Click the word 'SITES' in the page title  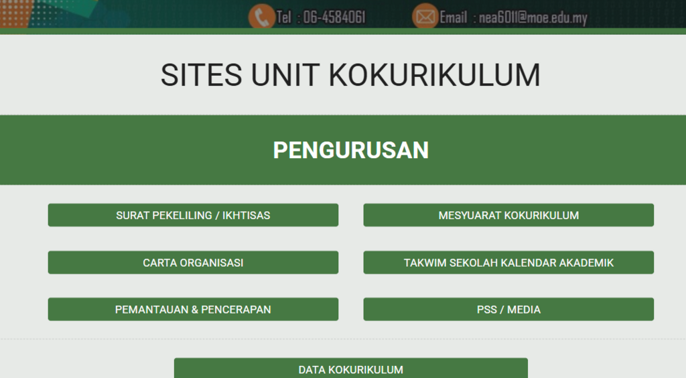point(200,75)
